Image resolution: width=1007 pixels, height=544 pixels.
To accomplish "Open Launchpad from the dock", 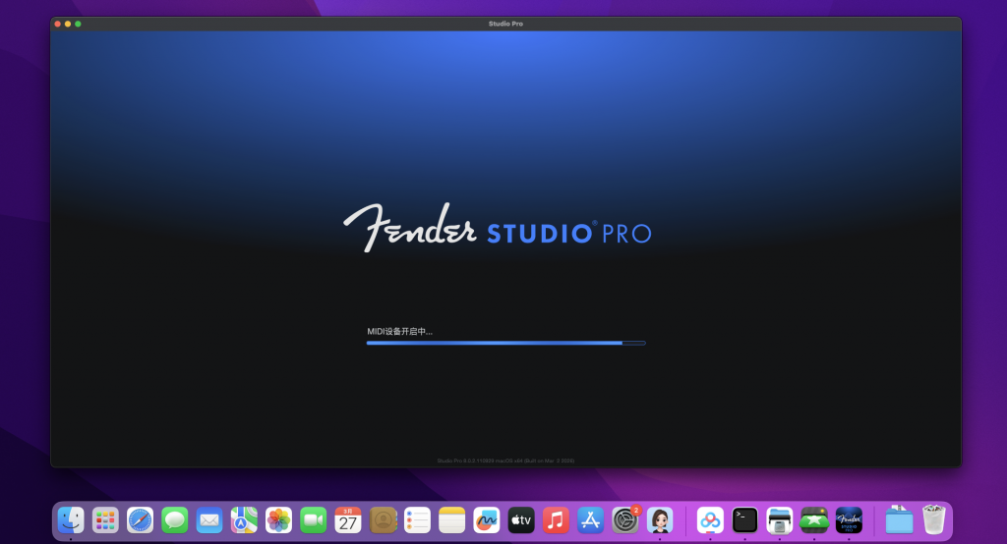I will click(x=105, y=519).
